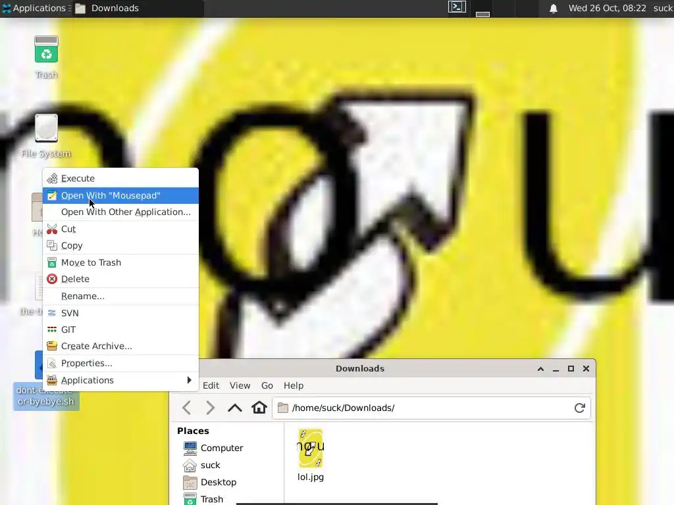The width and height of the screenshot is (674, 505).
Task: Click Execute in the context menu
Action: point(120,178)
